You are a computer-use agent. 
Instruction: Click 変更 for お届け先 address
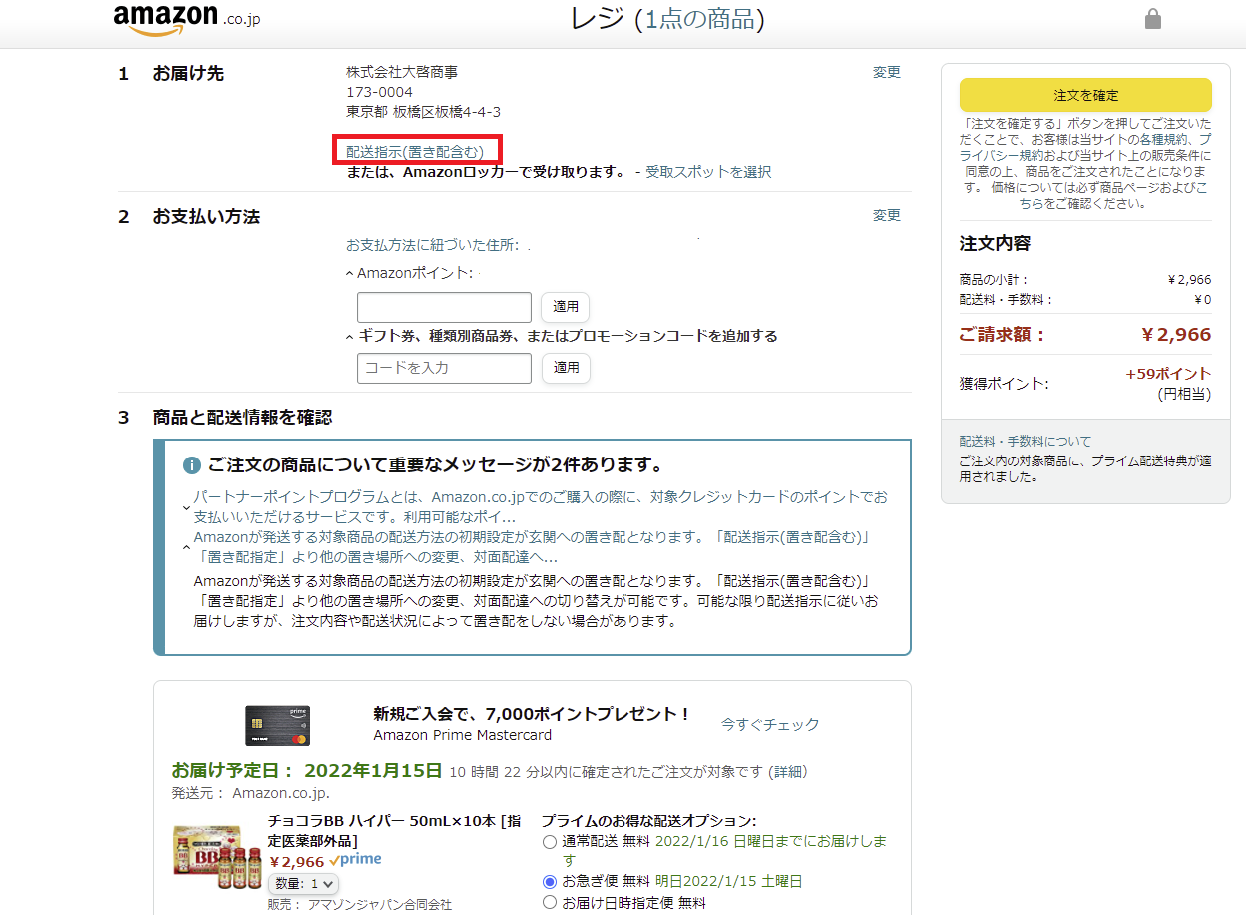click(887, 72)
